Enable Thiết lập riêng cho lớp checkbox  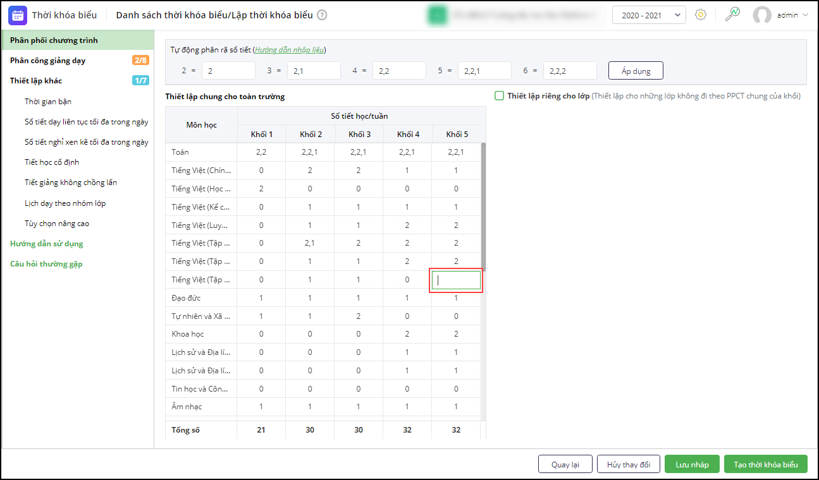[499, 96]
